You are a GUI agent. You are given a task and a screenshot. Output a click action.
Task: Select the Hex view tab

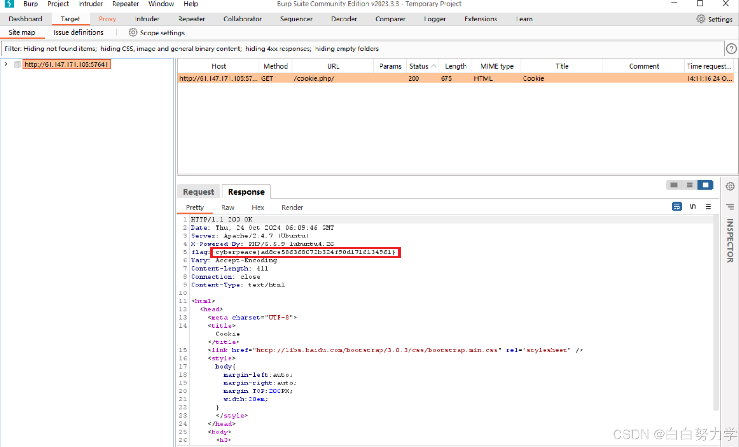coord(258,208)
